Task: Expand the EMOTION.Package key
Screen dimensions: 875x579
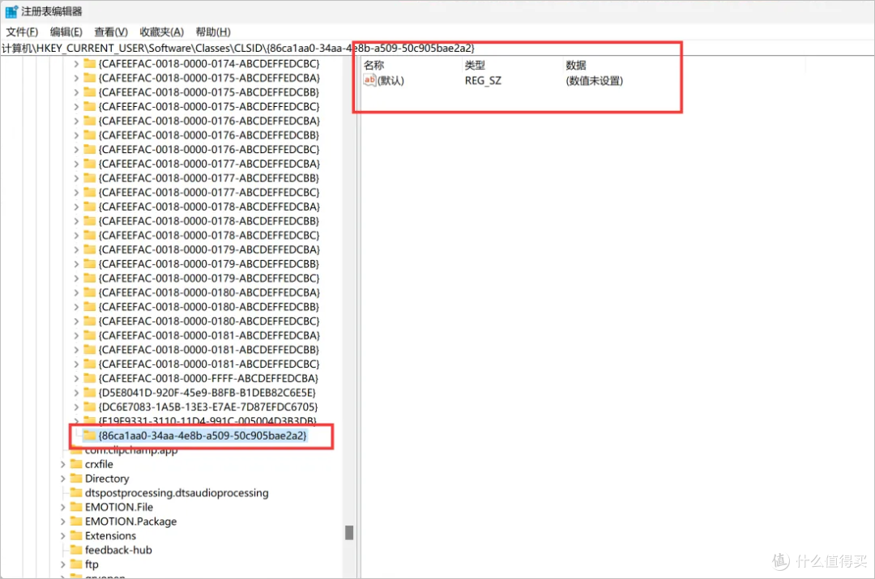Action: [x=62, y=522]
